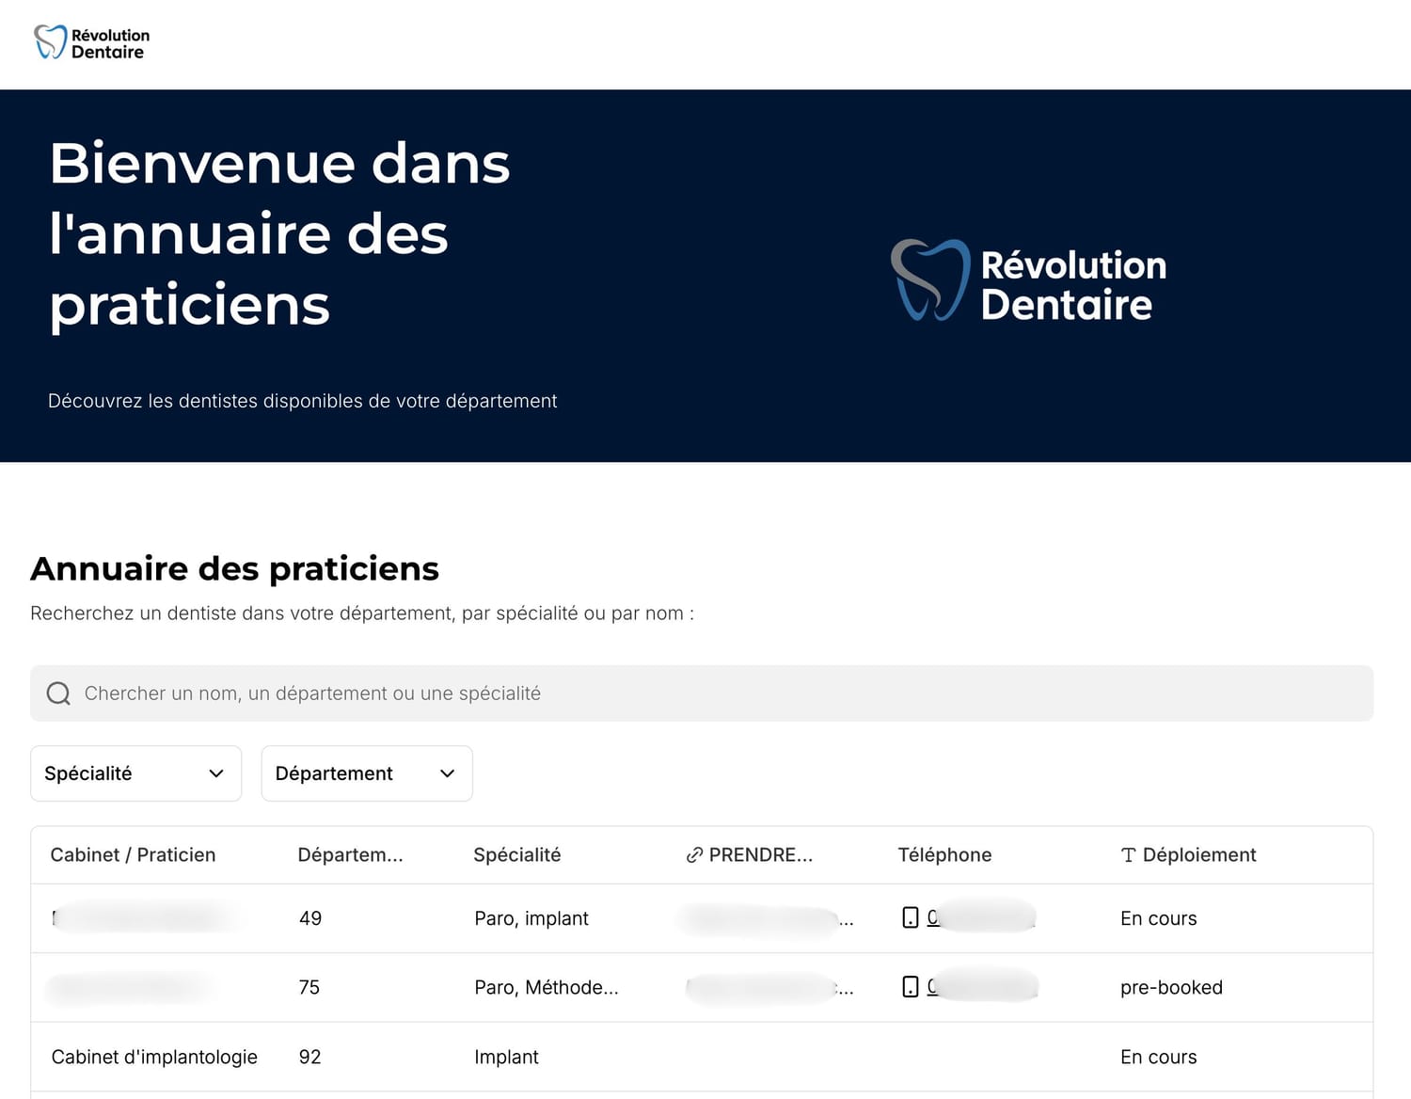The height and width of the screenshot is (1099, 1411).
Task: Click the phone icon in the department 75 row
Action: (910, 987)
